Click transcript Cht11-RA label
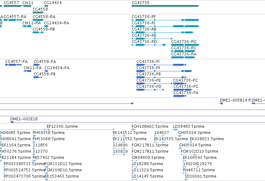The height and width of the screenshot is (181, 265). coord(31,23)
